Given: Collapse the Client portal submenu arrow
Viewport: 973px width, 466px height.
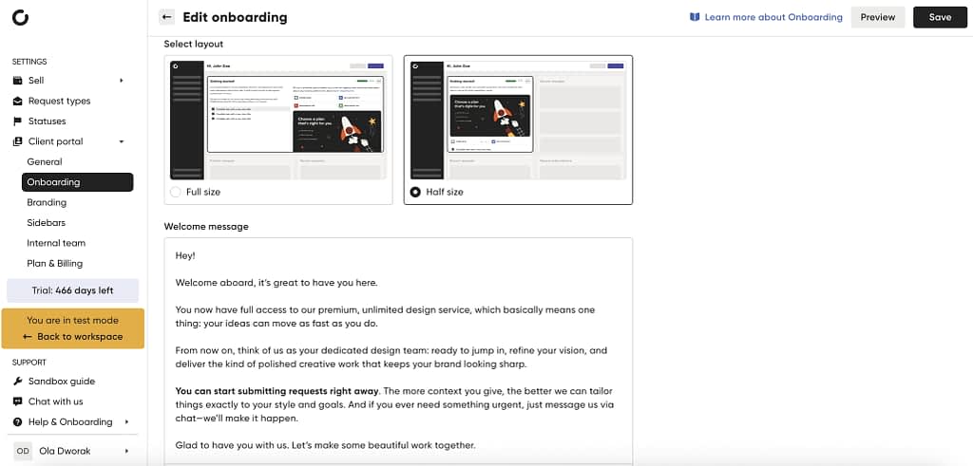Looking at the screenshot, I should pyautogui.click(x=122, y=142).
